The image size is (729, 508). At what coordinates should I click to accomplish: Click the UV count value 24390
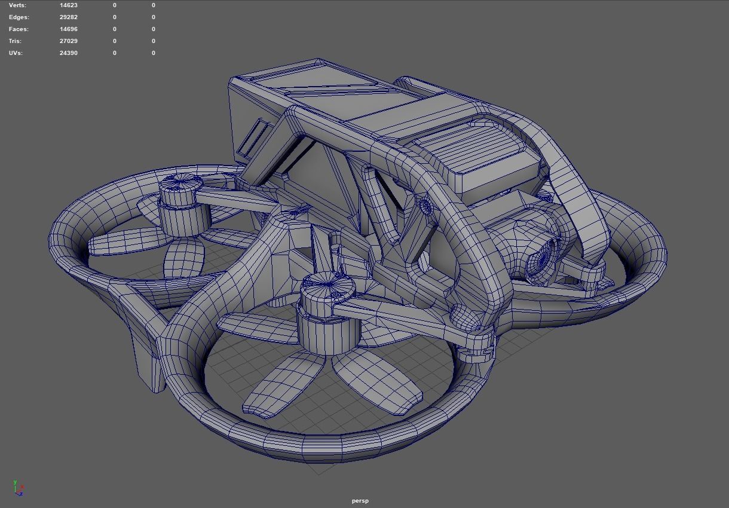(x=69, y=53)
